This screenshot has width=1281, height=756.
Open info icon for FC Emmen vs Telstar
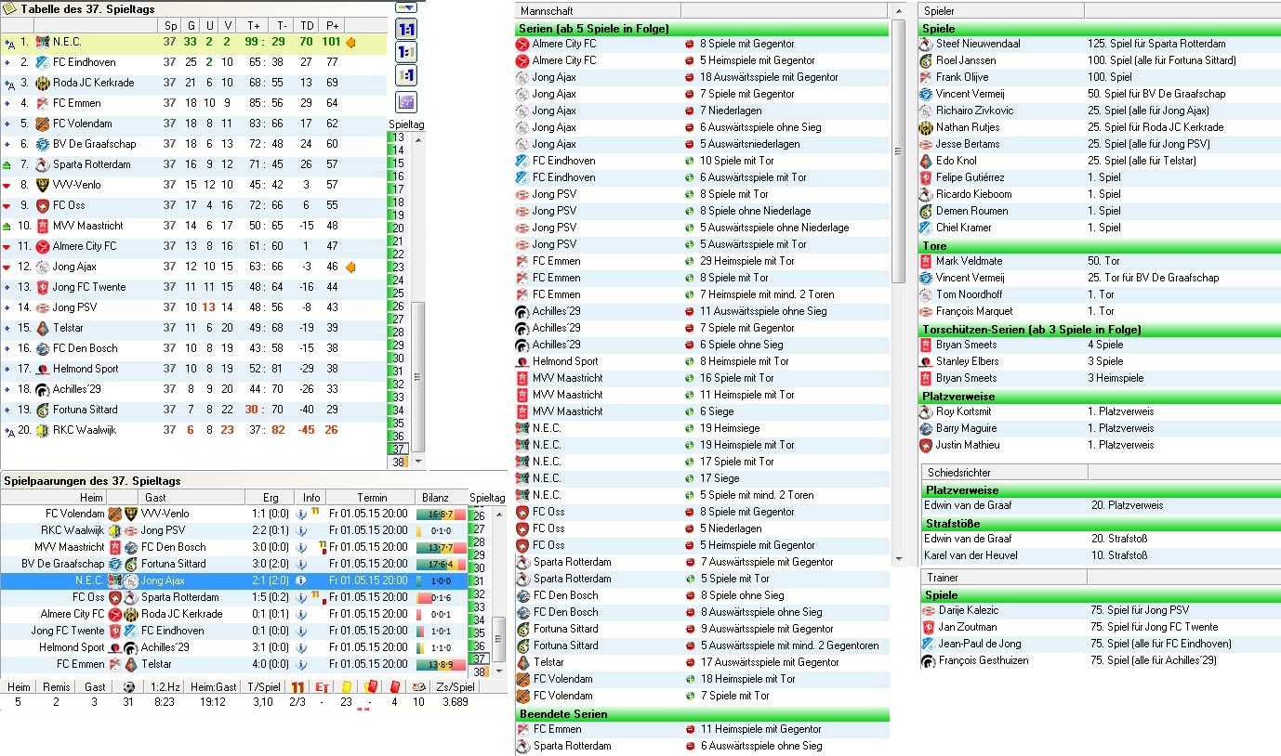tap(301, 664)
